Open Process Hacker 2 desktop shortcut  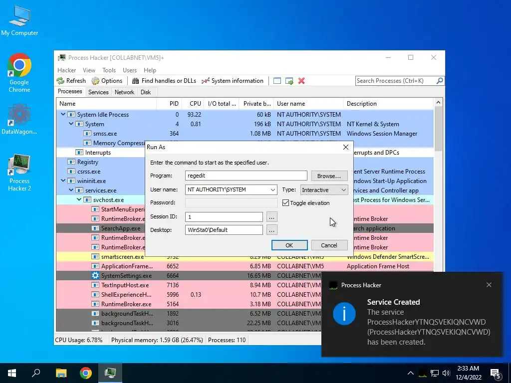click(x=19, y=173)
